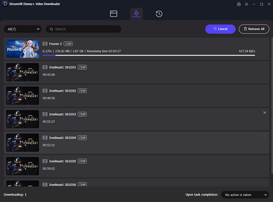This screenshot has width=273, height=202.
Task: Click the Remove All button
Action: (254, 29)
